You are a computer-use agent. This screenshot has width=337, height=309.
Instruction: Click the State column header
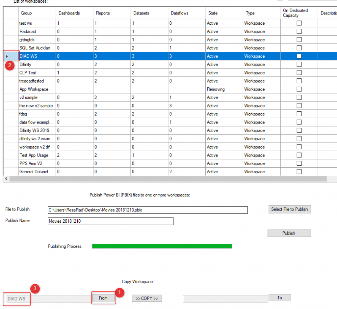point(213,13)
